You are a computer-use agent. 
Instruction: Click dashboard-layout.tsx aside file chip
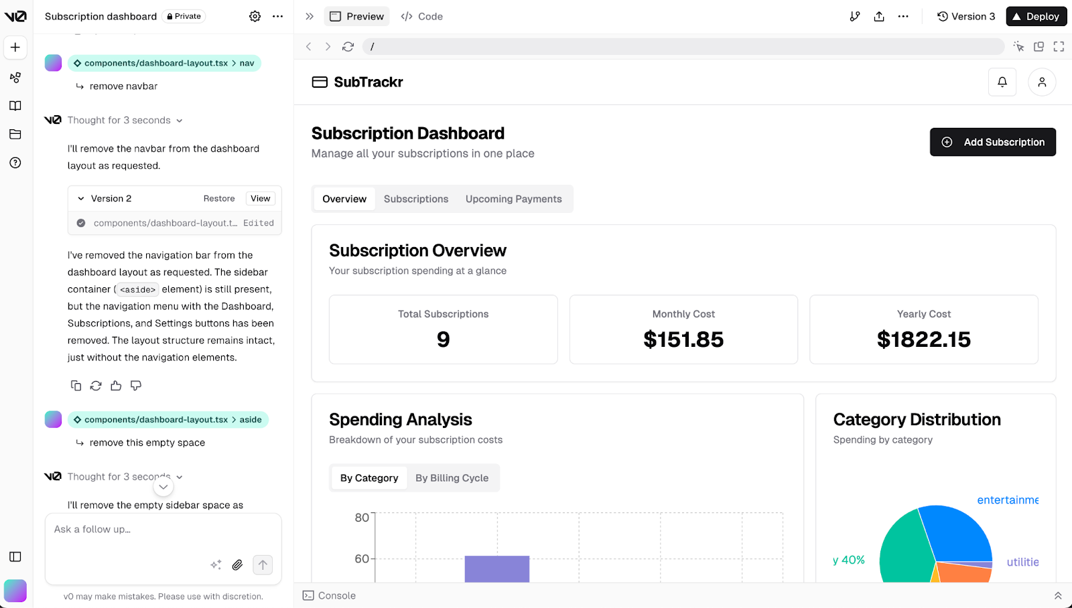point(168,420)
